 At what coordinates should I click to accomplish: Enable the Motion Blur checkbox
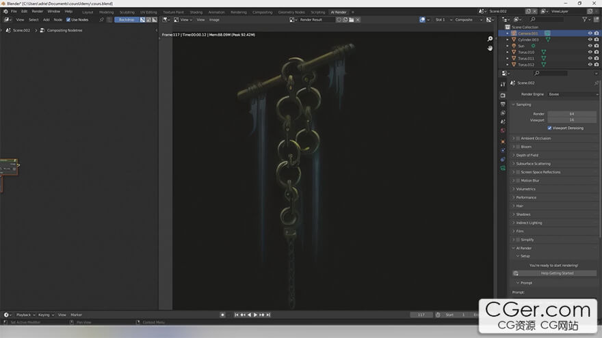518,180
